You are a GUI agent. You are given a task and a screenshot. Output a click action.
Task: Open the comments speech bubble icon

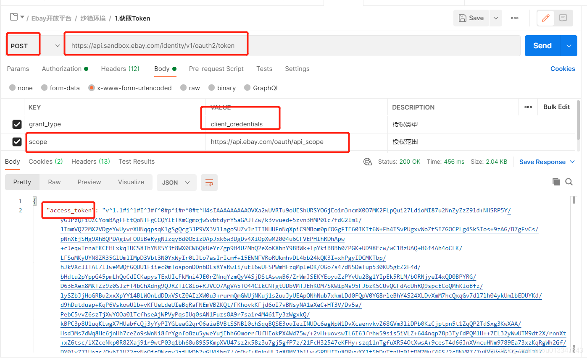click(563, 18)
